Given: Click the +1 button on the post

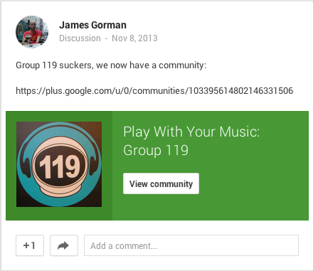Looking at the screenshot, I should pyautogui.click(x=30, y=245).
